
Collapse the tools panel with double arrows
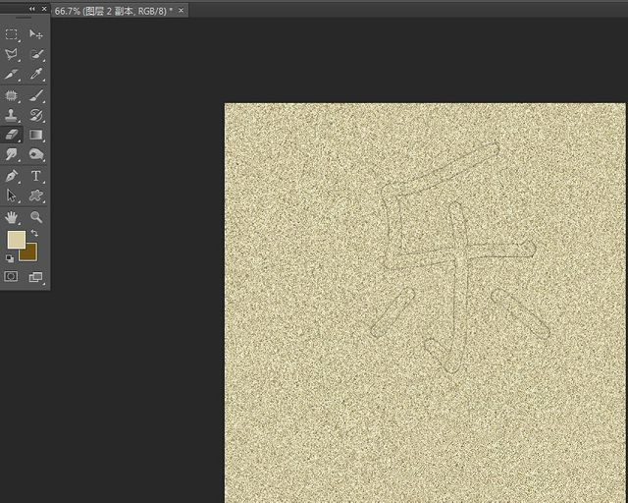pos(32,9)
